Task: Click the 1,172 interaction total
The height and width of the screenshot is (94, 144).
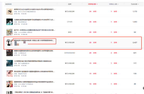Action: (135, 11)
